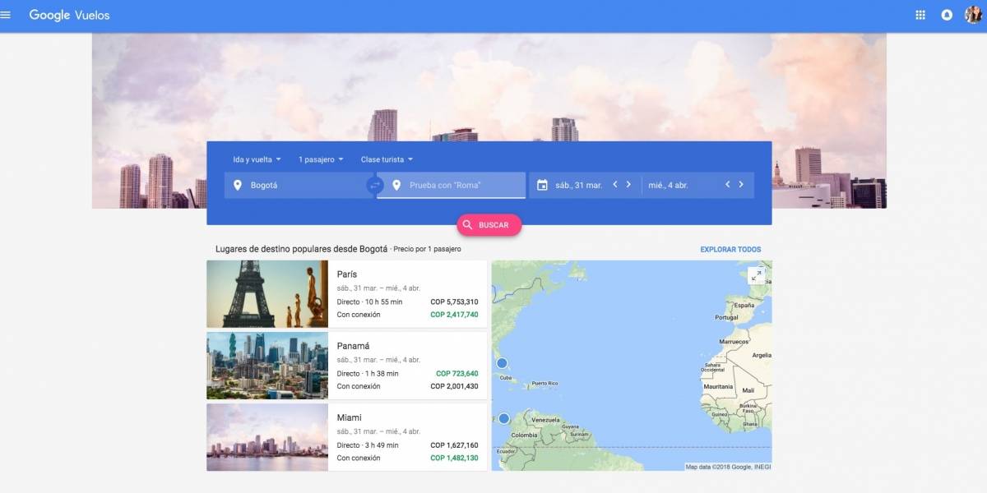
Task: Click the España label on map
Action: pos(744,305)
